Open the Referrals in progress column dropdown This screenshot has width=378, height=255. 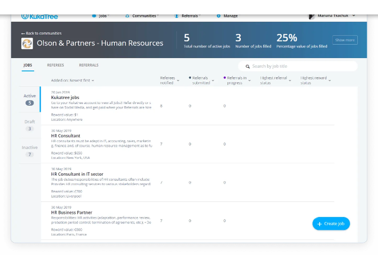click(x=249, y=80)
